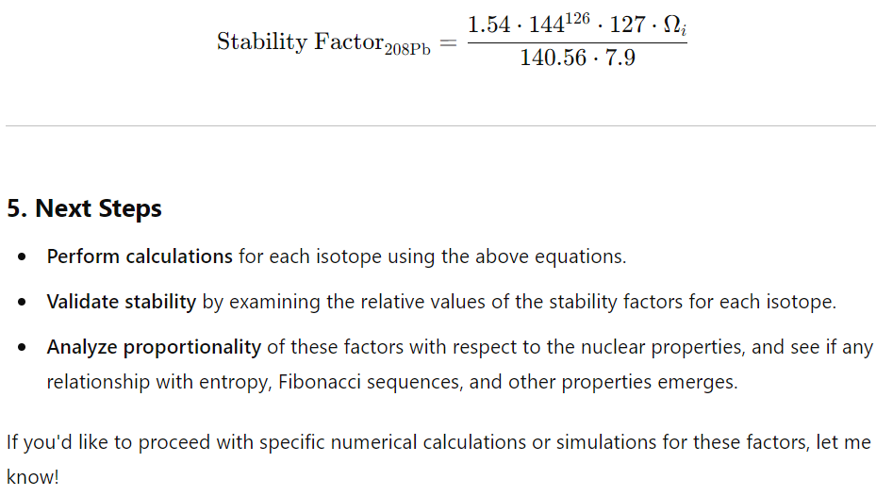Click the Omega symbol in the numerator
The height and width of the screenshot is (496, 876).
click(x=675, y=25)
